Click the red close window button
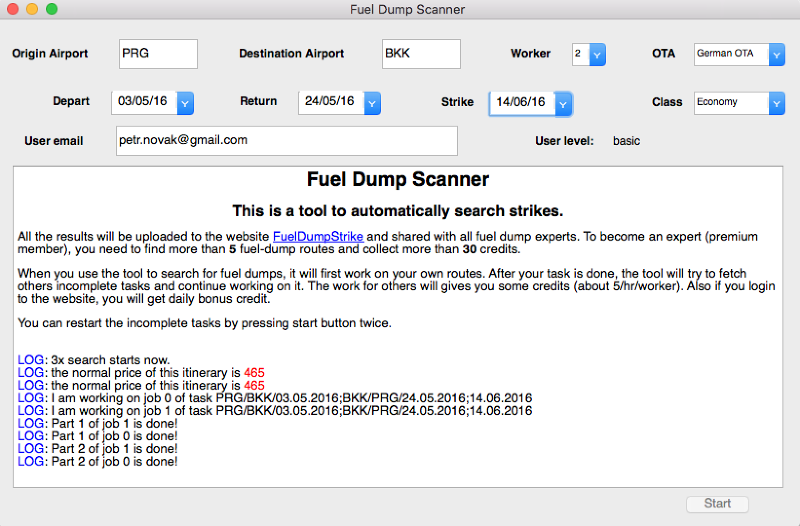This screenshot has width=800, height=526. 13,9
